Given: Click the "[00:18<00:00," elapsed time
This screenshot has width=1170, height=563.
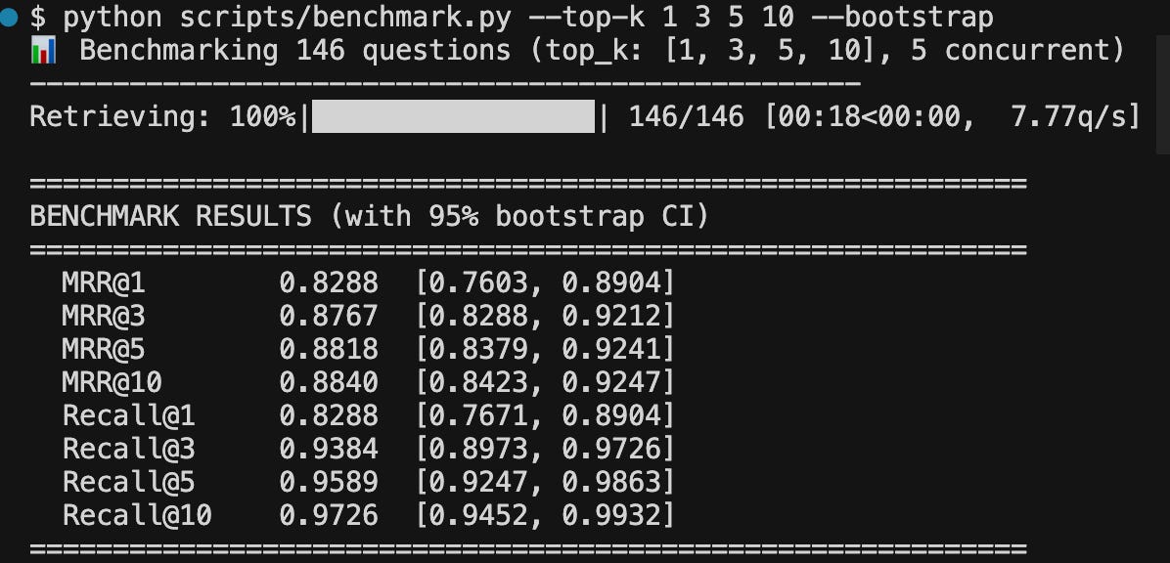Looking at the screenshot, I should [x=870, y=116].
